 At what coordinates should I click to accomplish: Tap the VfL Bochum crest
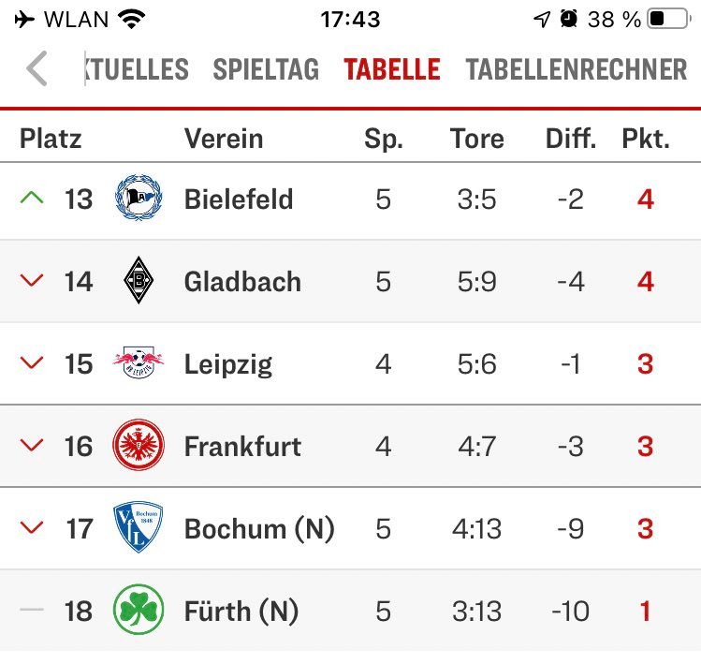(139, 528)
